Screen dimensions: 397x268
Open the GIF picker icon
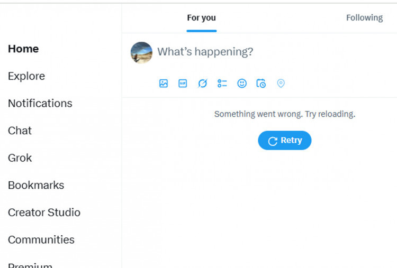pos(183,84)
